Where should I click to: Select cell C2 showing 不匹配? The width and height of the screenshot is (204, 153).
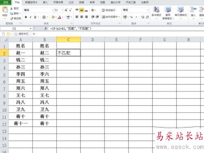click(x=69, y=53)
